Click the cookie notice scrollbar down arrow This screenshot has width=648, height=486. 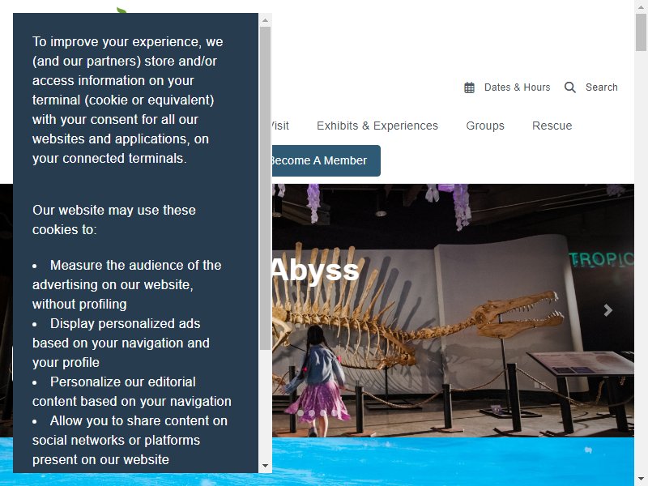click(266, 466)
